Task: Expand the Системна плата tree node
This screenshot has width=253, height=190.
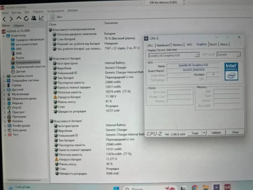Action: click(4, 76)
